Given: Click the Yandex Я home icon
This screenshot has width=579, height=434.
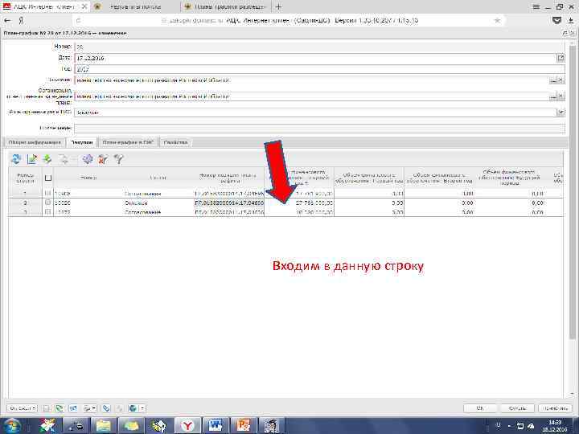Looking at the screenshot, I should (21, 21).
